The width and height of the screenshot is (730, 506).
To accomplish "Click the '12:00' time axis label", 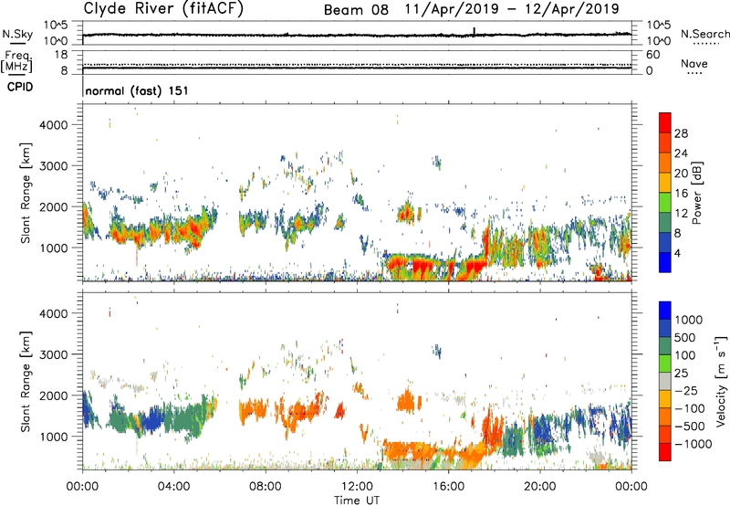I will tap(357, 486).
